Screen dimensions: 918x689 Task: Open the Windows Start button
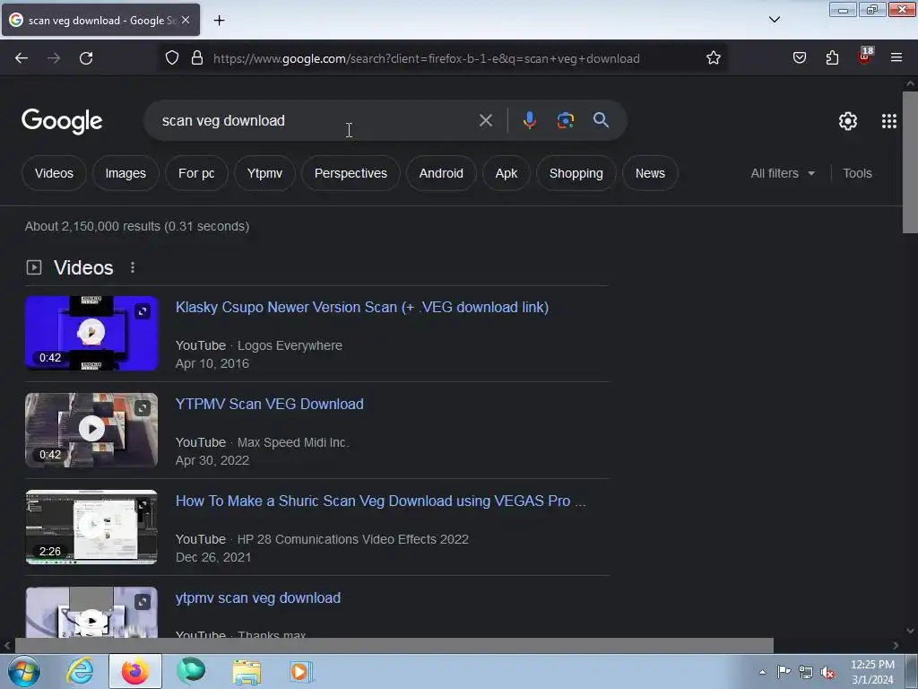click(24, 671)
